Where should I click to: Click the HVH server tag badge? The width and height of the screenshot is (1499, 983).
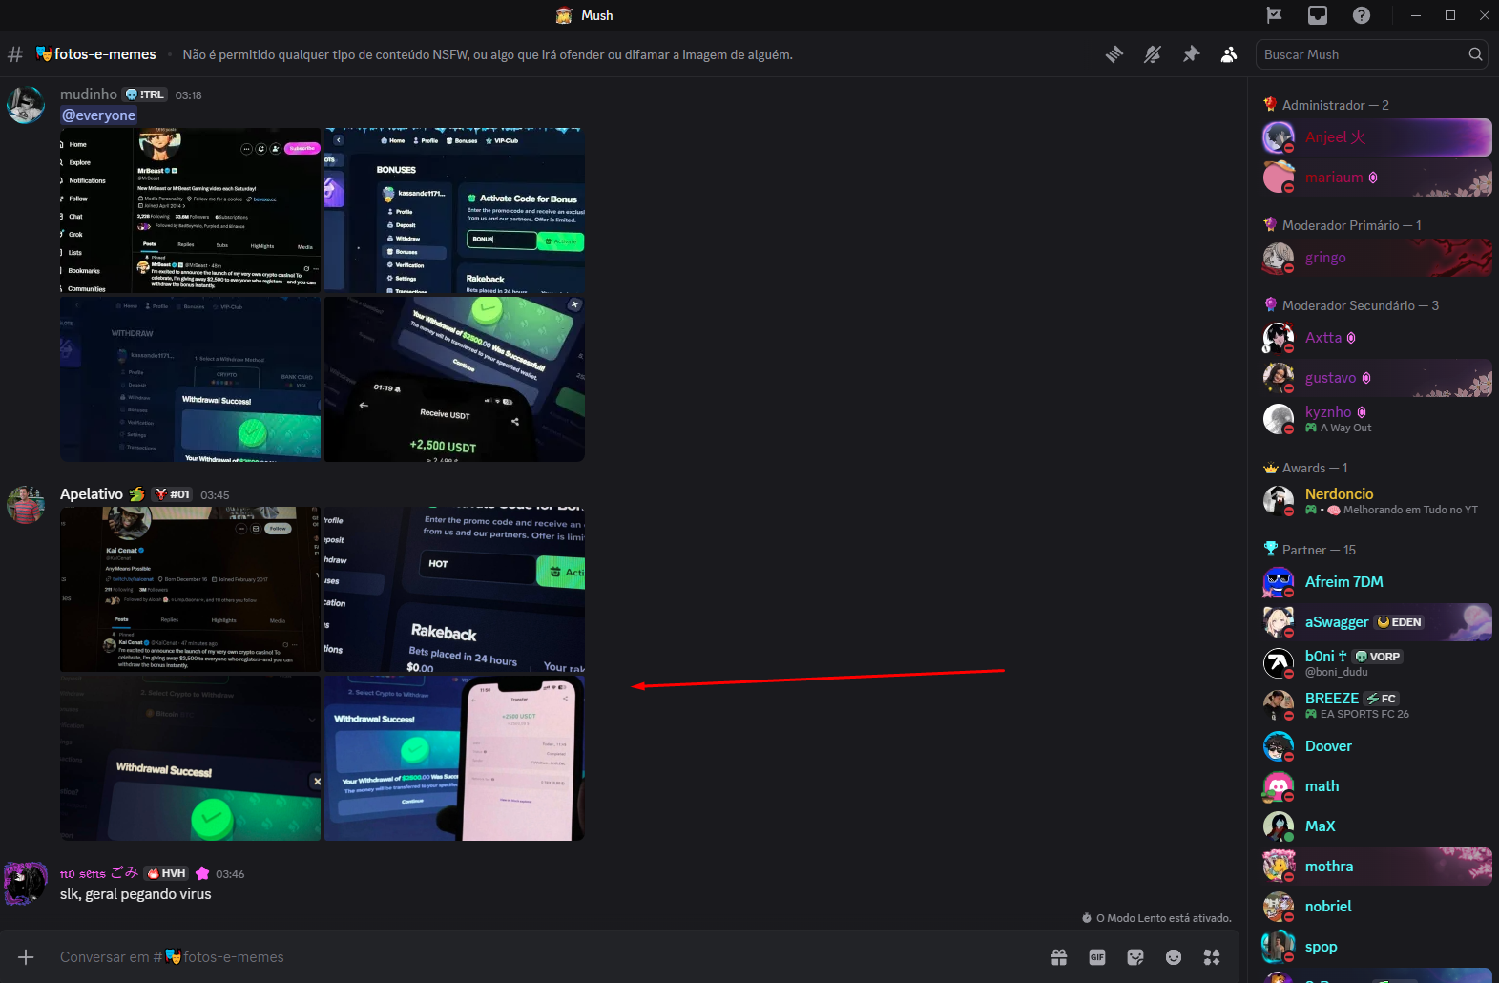pyautogui.click(x=167, y=873)
